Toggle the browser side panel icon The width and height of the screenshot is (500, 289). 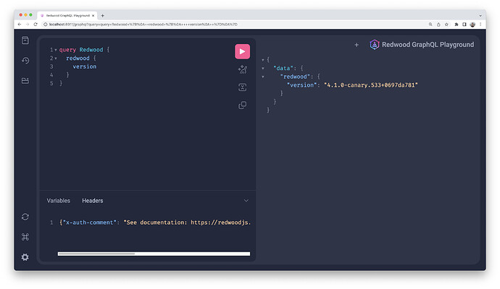coord(464,24)
